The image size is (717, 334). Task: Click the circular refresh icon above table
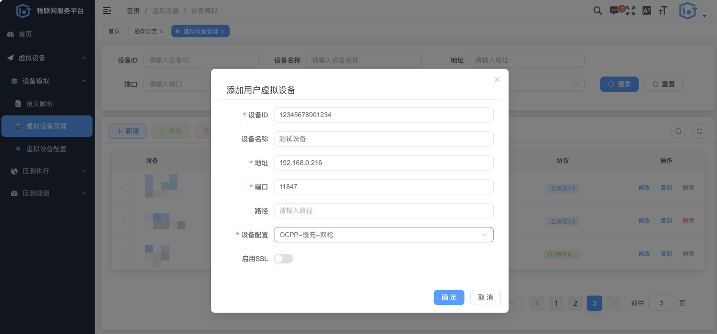point(700,131)
